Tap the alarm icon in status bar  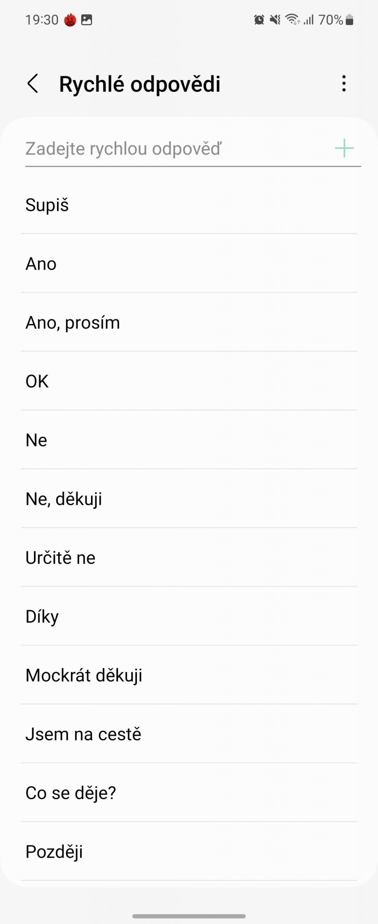point(259,19)
